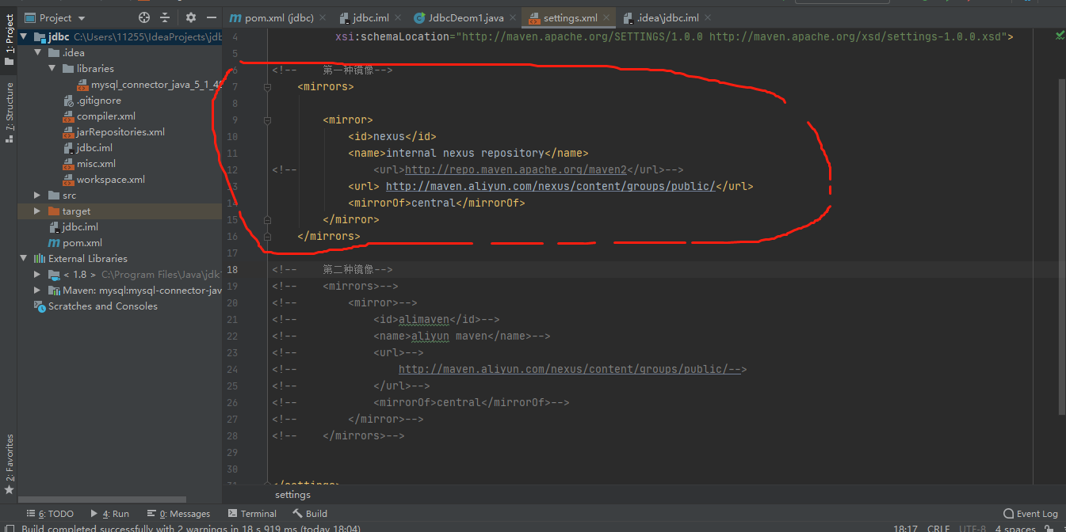Click the Select Opened File crosshair icon
The height and width of the screenshot is (532, 1066).
(143, 17)
